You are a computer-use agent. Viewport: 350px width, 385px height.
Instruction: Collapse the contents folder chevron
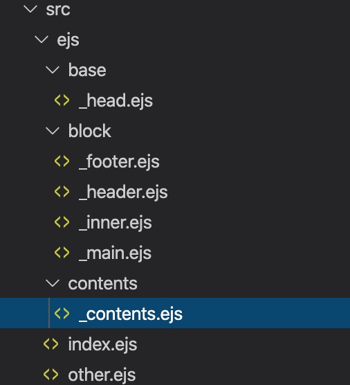(53, 283)
